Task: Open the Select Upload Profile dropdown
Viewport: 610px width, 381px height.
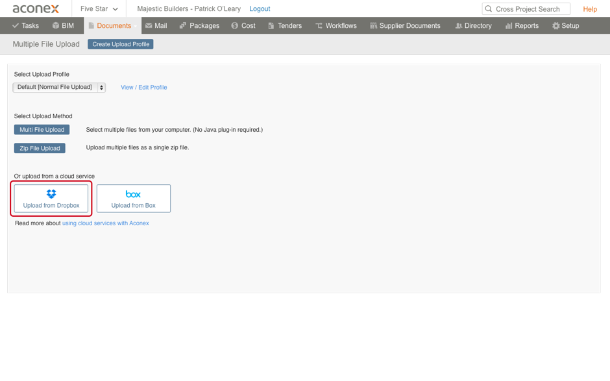Action: click(59, 87)
